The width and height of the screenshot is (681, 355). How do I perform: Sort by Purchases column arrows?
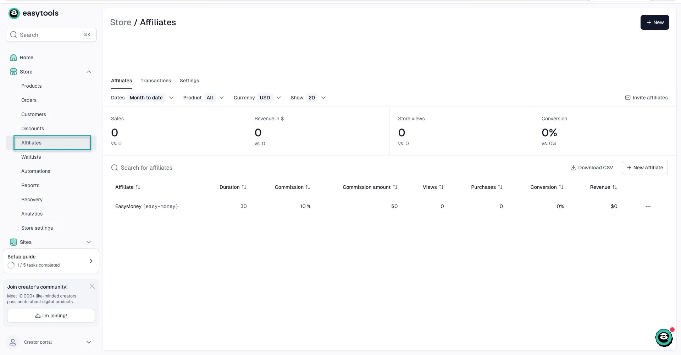tap(500, 187)
